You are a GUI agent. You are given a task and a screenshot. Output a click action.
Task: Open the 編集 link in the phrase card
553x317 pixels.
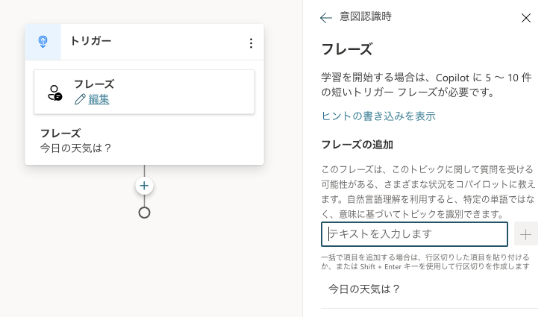coord(99,99)
